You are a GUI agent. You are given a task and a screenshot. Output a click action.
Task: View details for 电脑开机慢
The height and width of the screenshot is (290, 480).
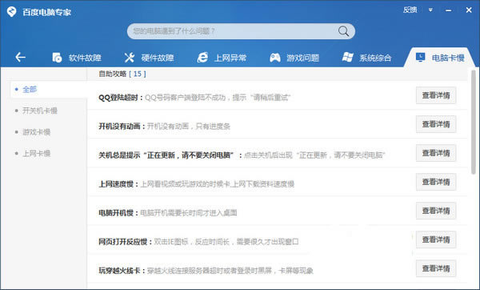[x=436, y=211]
